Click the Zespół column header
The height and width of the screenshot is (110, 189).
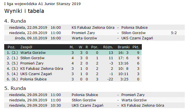(x=26, y=47)
